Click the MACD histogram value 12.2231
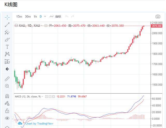This screenshot has width=166, height=128. coord(61,96)
